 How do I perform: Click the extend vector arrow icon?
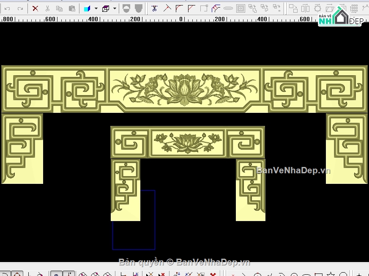167,9
